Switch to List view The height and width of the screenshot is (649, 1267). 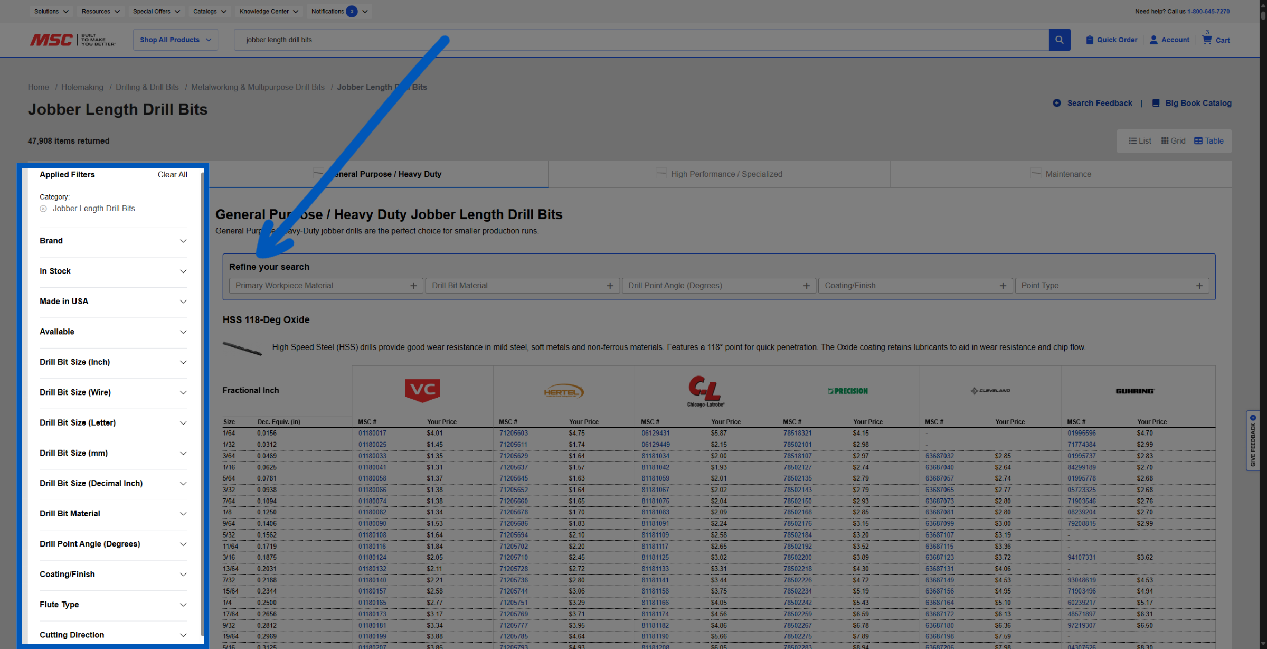1140,141
